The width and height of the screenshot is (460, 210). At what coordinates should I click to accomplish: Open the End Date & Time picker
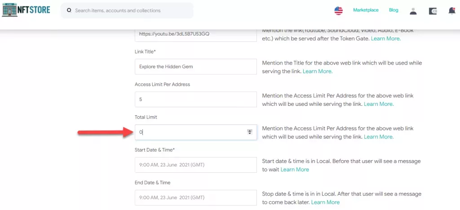195,197
